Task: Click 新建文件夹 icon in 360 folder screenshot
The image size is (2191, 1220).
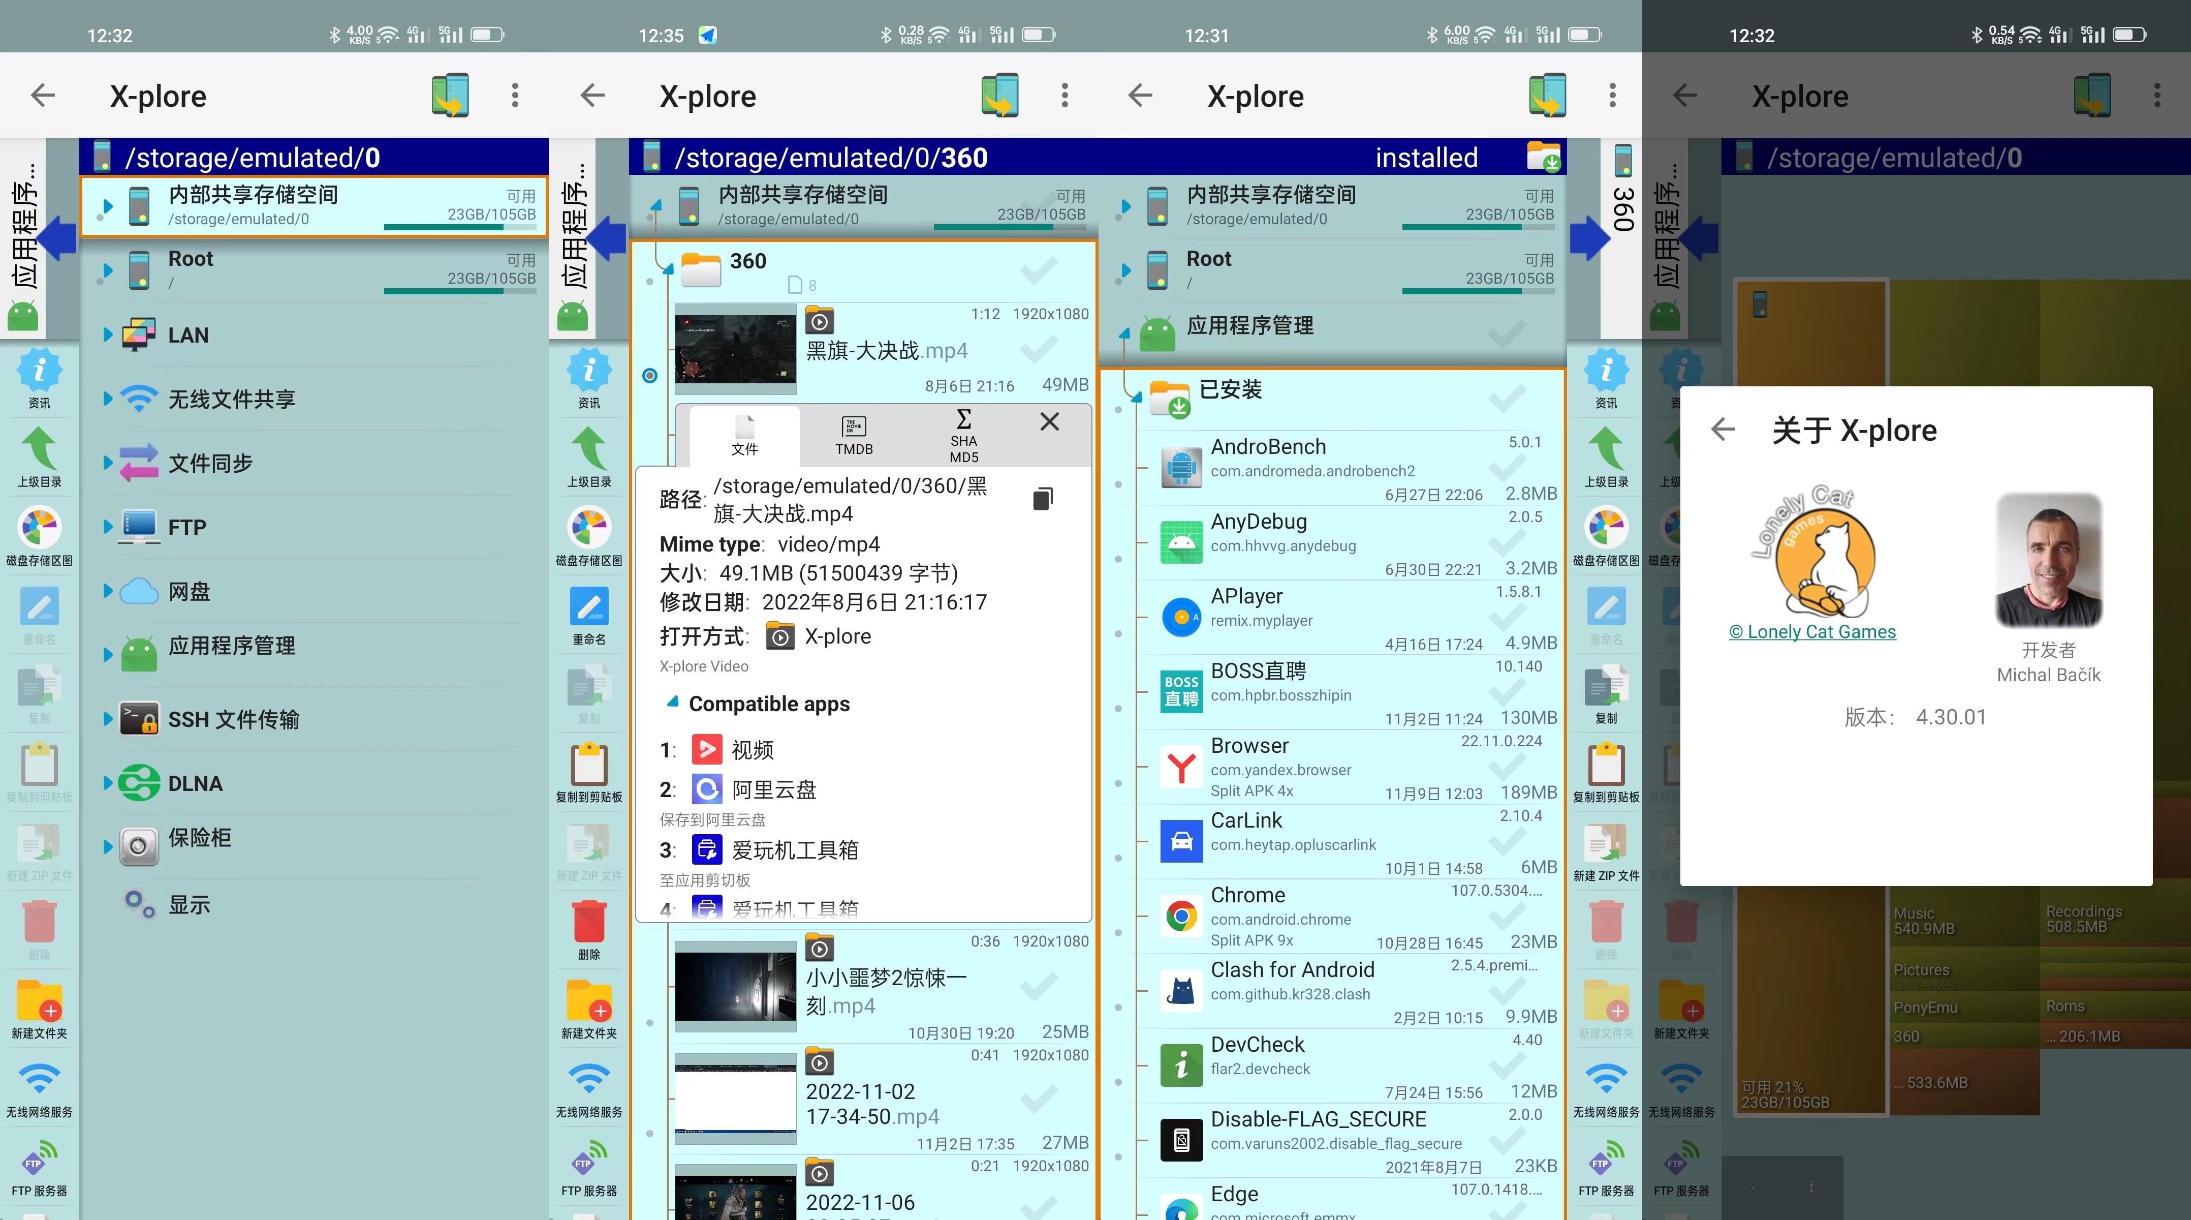Action: click(x=588, y=1009)
